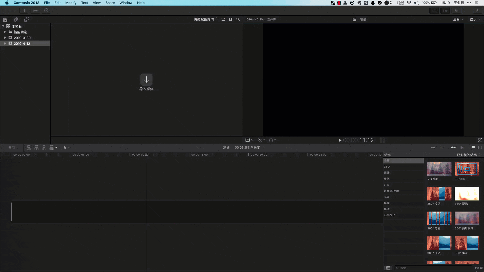The height and width of the screenshot is (272, 484).
Task: Open the 适合 zoom dropdown
Action: (x=458, y=19)
